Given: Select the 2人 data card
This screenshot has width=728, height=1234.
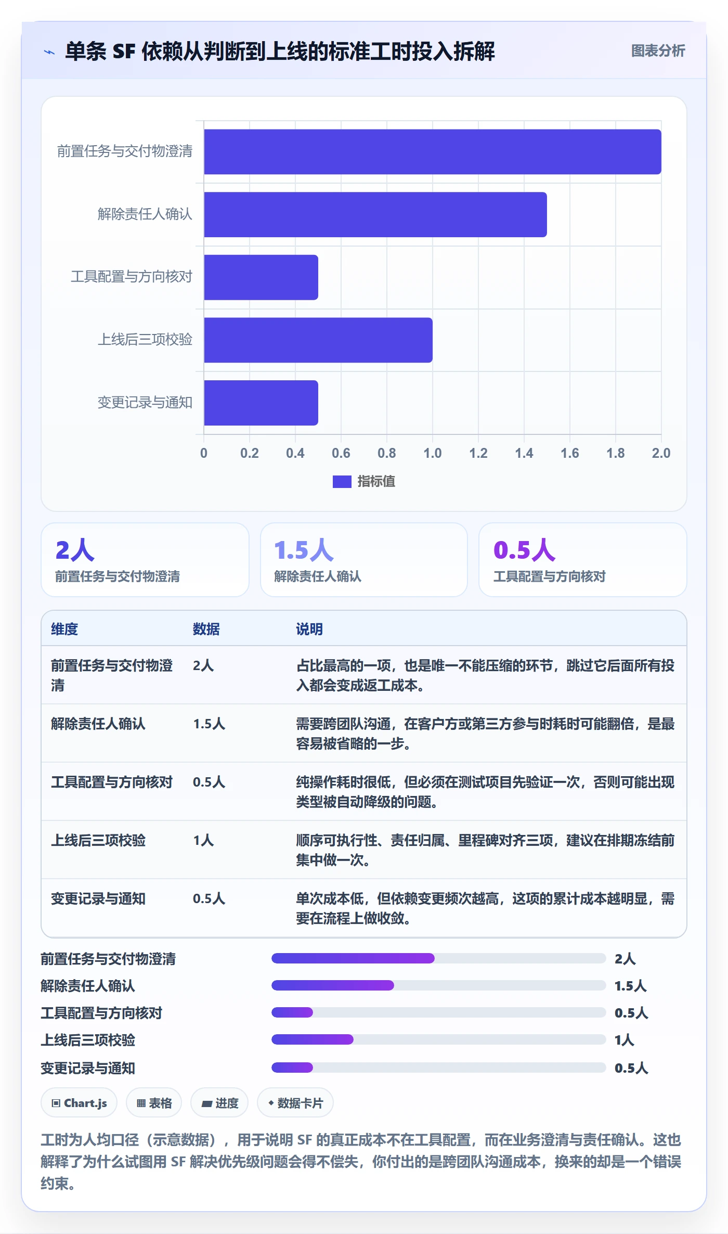Looking at the screenshot, I should 145,560.
